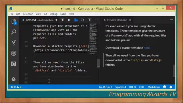This screenshot has width=183, height=103.
Task: Open the Go menu
Action: pyautogui.click(x=45, y=14)
